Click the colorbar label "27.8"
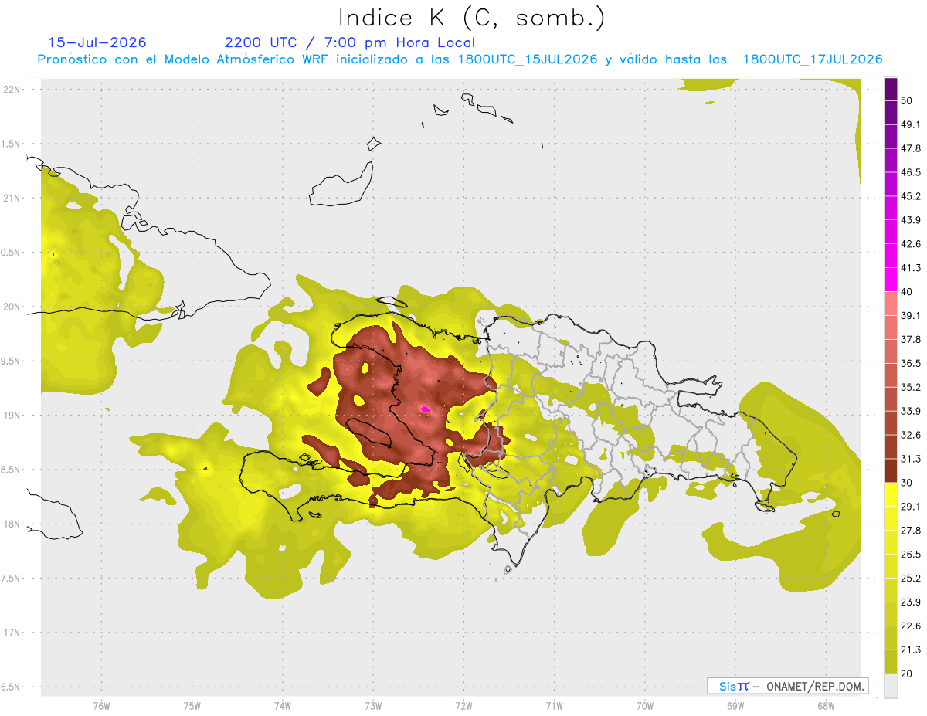Image resolution: width=927 pixels, height=716 pixels. click(911, 531)
